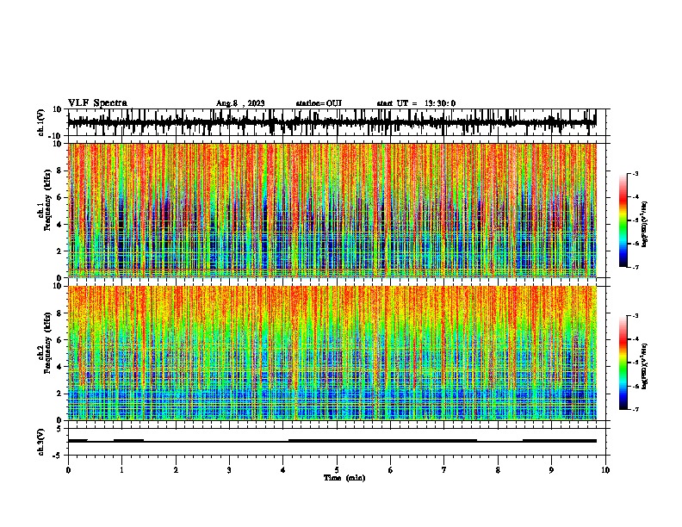Click the "ch.3(V)" axis label
Viewport: 682px width, 527px height.
tap(41, 442)
